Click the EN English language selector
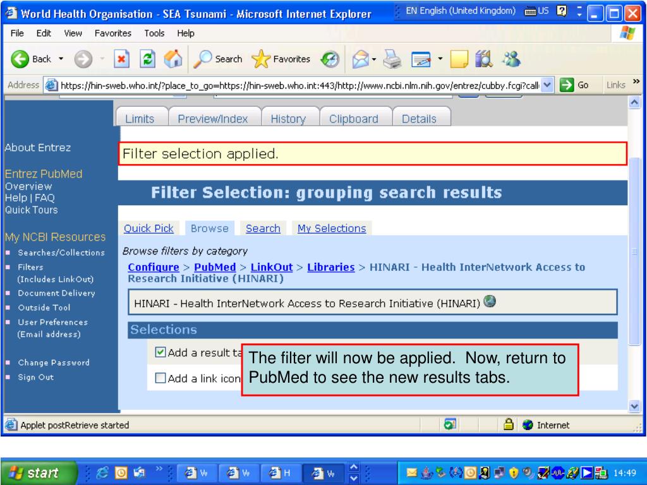Image resolution: width=647 pixels, height=485 pixels. (x=461, y=11)
